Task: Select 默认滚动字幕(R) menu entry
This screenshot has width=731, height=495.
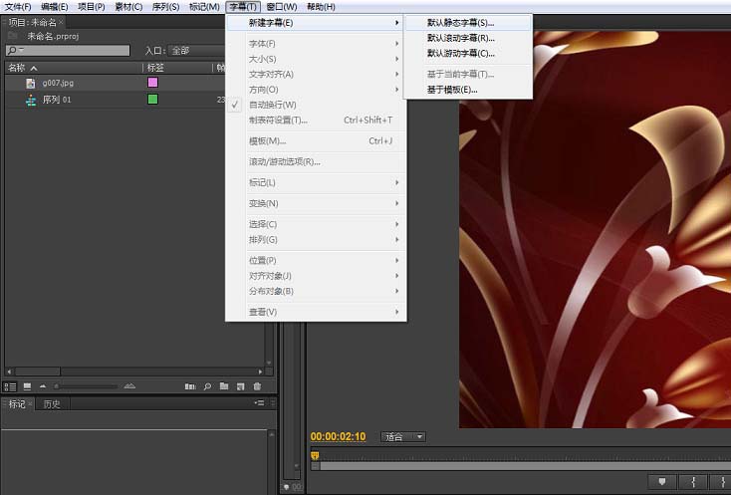Action: (x=460, y=38)
